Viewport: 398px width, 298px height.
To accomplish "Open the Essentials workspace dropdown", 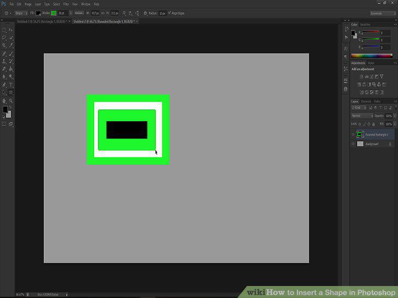I will (383, 14).
